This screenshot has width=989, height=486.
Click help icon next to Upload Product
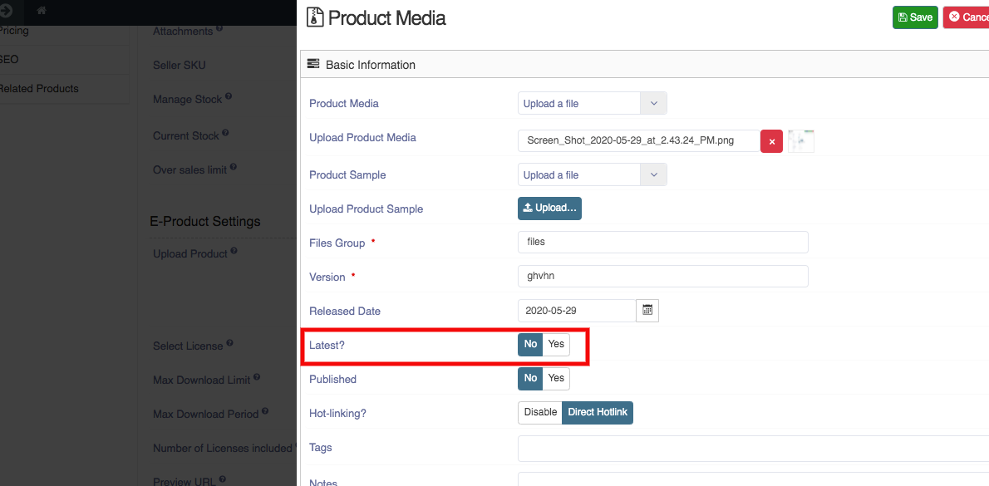pyautogui.click(x=234, y=252)
